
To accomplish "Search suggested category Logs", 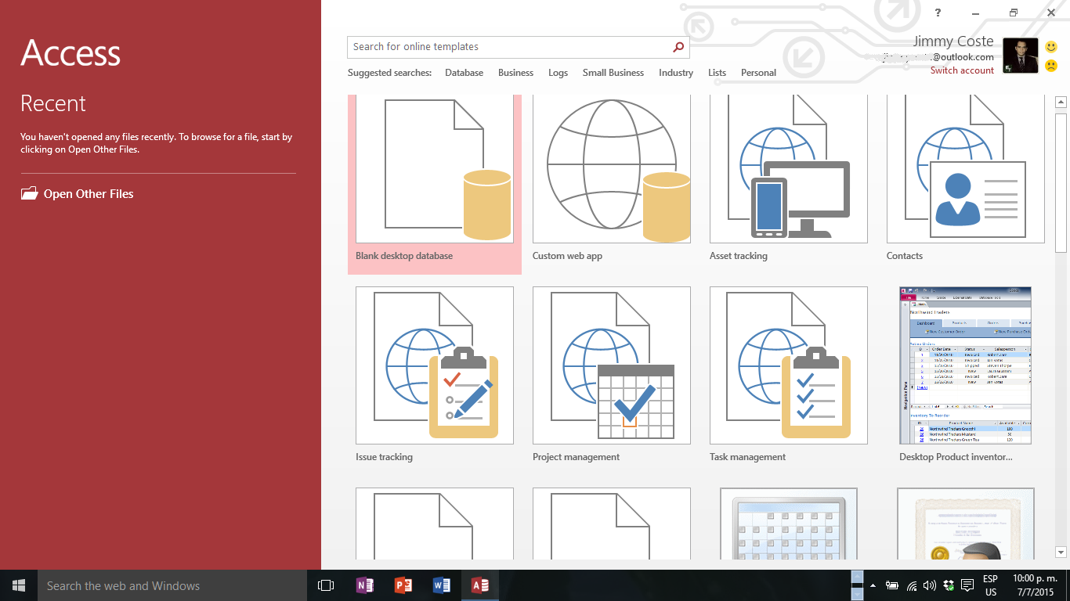I will [558, 73].
